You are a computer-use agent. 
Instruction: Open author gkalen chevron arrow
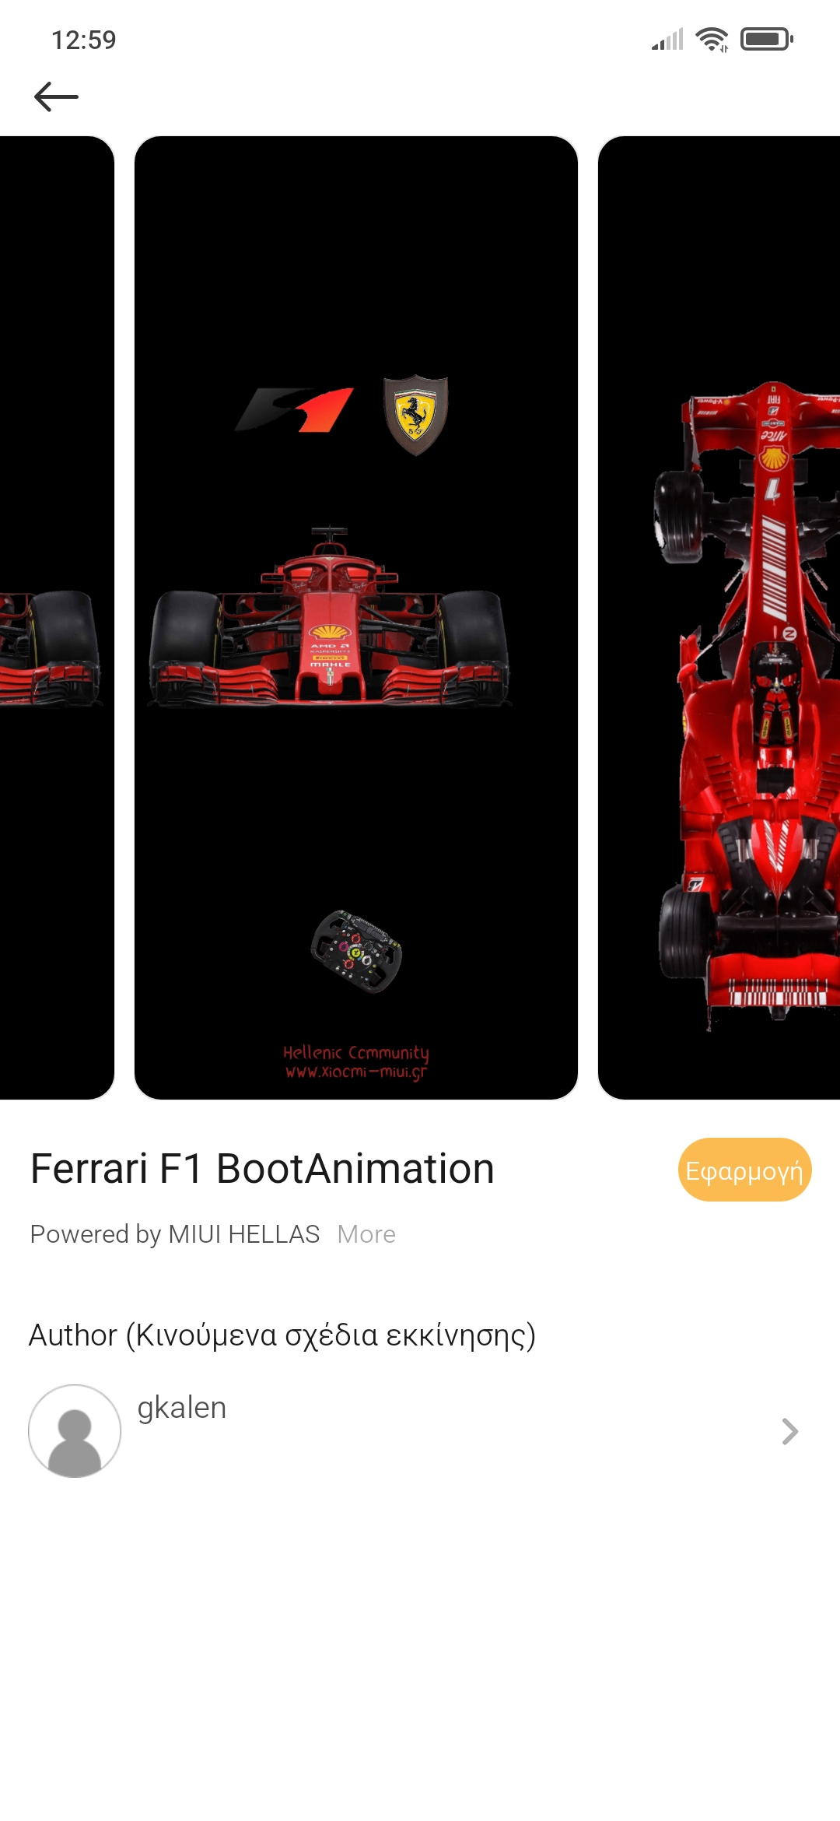click(789, 1431)
